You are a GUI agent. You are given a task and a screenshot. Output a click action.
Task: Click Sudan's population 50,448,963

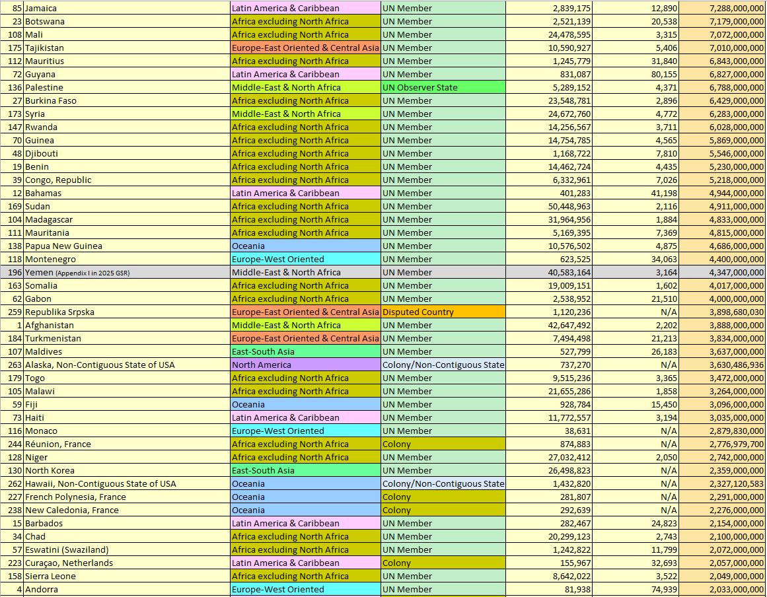[549, 206]
